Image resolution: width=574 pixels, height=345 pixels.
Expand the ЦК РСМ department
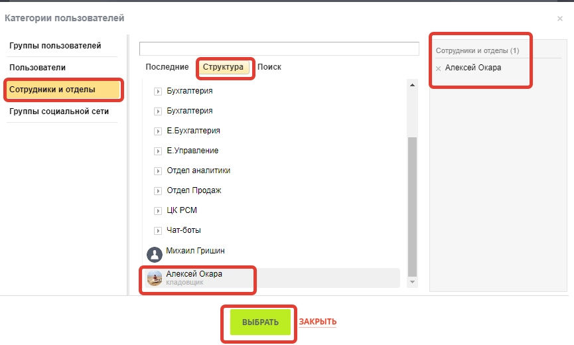tap(158, 210)
